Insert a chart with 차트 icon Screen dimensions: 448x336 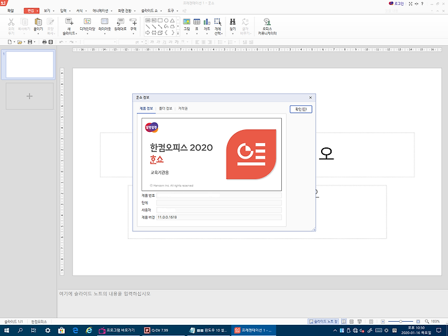(207, 22)
